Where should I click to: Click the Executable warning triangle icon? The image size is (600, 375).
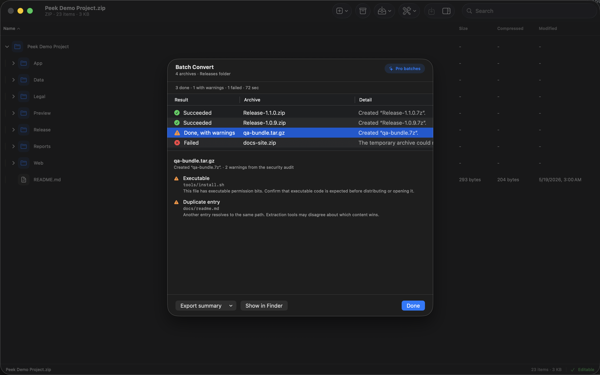click(176, 178)
